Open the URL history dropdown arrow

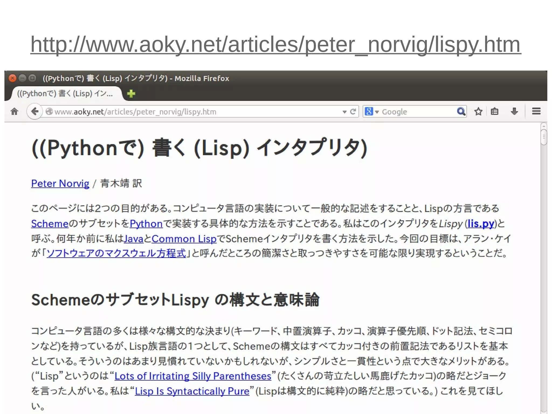coord(344,112)
